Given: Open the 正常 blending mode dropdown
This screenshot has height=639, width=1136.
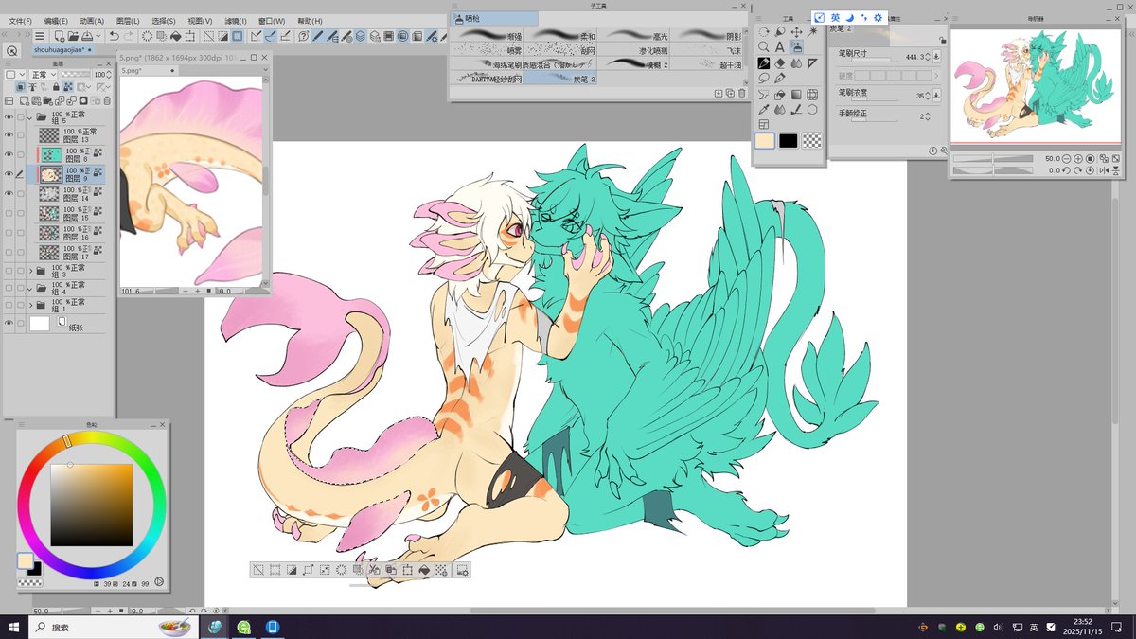Looking at the screenshot, I should [43, 74].
